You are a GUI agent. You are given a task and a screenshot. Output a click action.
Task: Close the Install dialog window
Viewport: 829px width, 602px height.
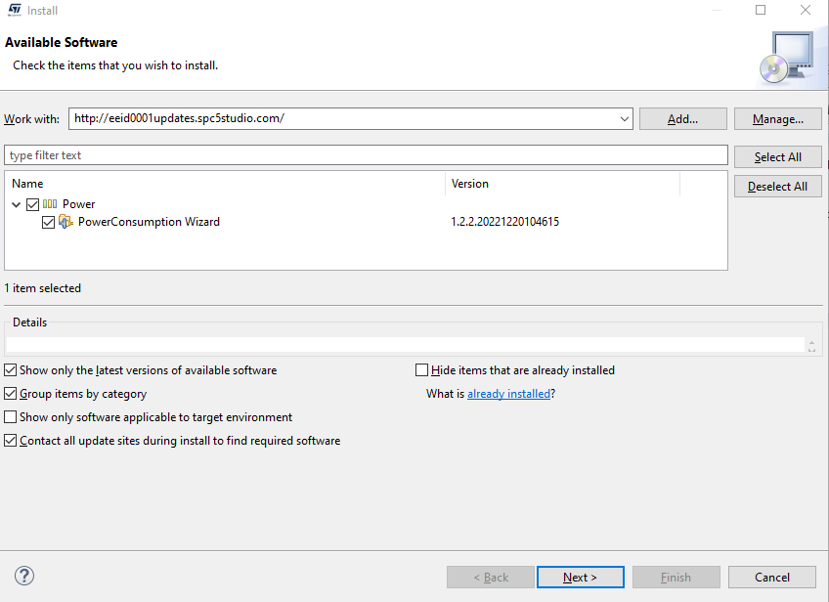(806, 10)
